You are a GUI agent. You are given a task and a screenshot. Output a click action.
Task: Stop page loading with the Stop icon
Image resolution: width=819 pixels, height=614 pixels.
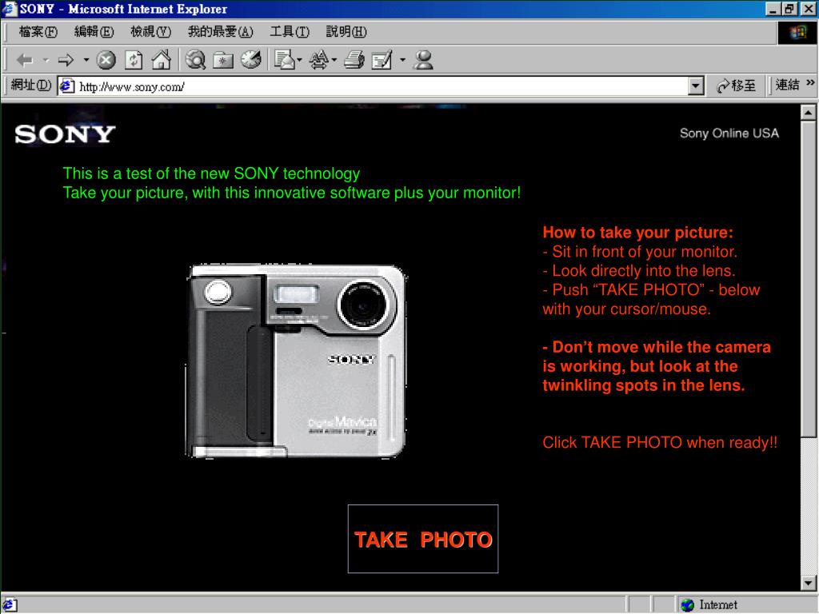(106, 60)
